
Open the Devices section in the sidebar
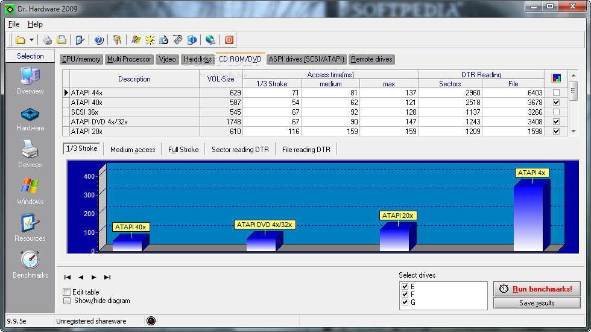(30, 154)
